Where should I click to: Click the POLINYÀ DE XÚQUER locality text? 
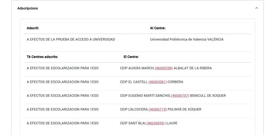pyautogui.click(x=184, y=109)
